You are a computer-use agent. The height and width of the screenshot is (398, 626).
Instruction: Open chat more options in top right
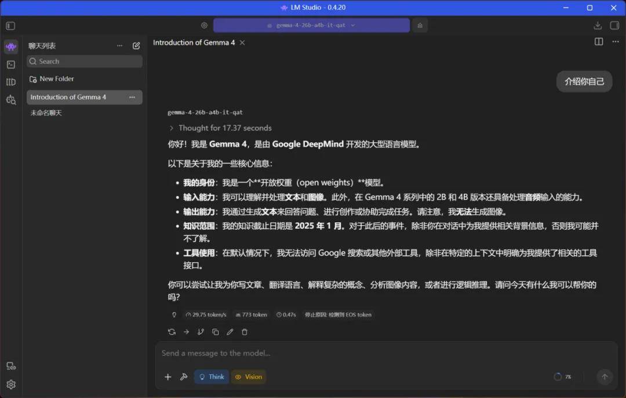click(615, 42)
